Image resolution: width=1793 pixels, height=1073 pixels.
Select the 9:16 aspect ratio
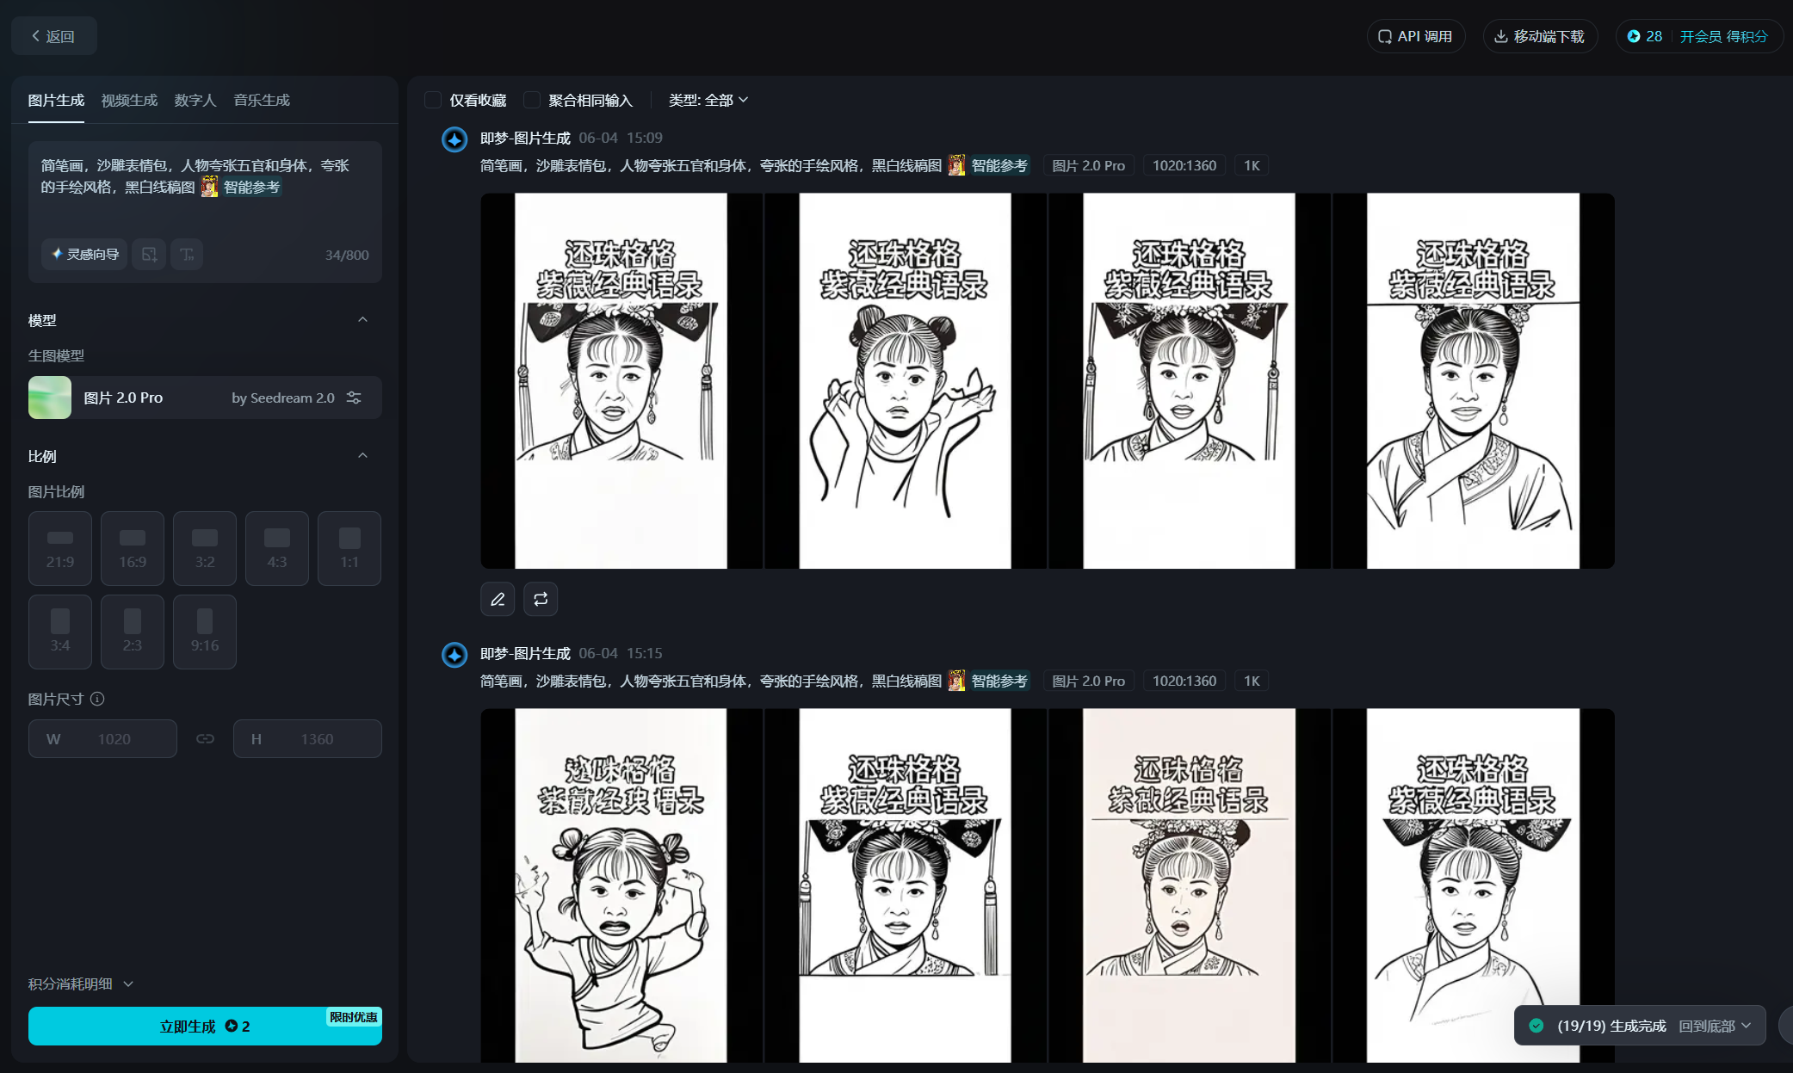205,632
